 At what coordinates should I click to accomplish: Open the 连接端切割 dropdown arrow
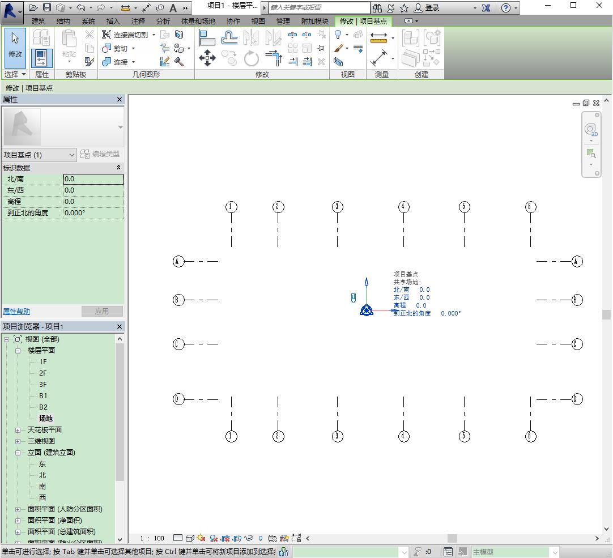point(154,35)
